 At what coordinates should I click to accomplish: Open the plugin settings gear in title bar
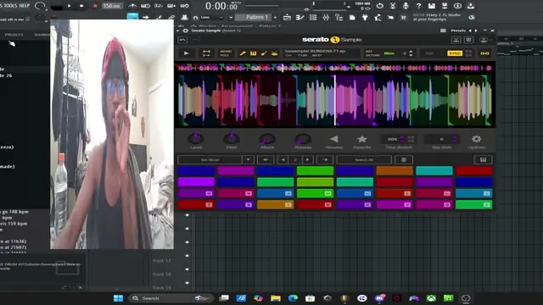coord(186,30)
